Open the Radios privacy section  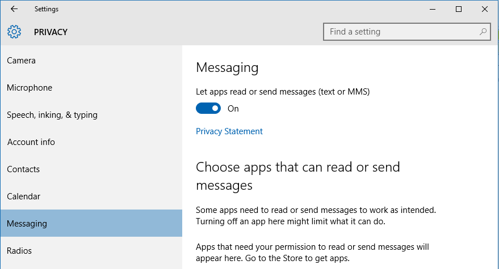pyautogui.click(x=91, y=250)
